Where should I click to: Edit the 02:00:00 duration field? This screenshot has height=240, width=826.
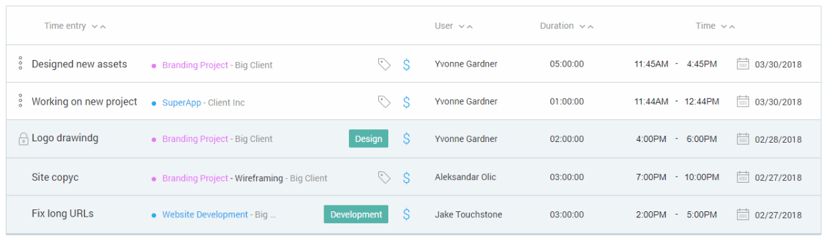pyautogui.click(x=567, y=139)
